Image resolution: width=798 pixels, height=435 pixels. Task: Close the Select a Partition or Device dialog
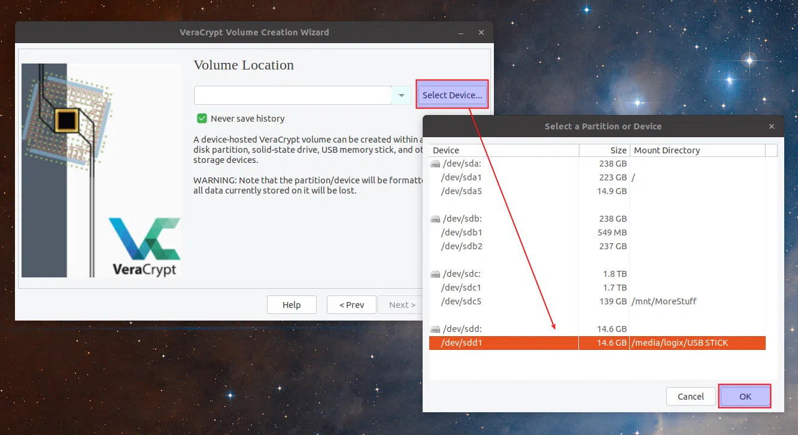tap(772, 126)
